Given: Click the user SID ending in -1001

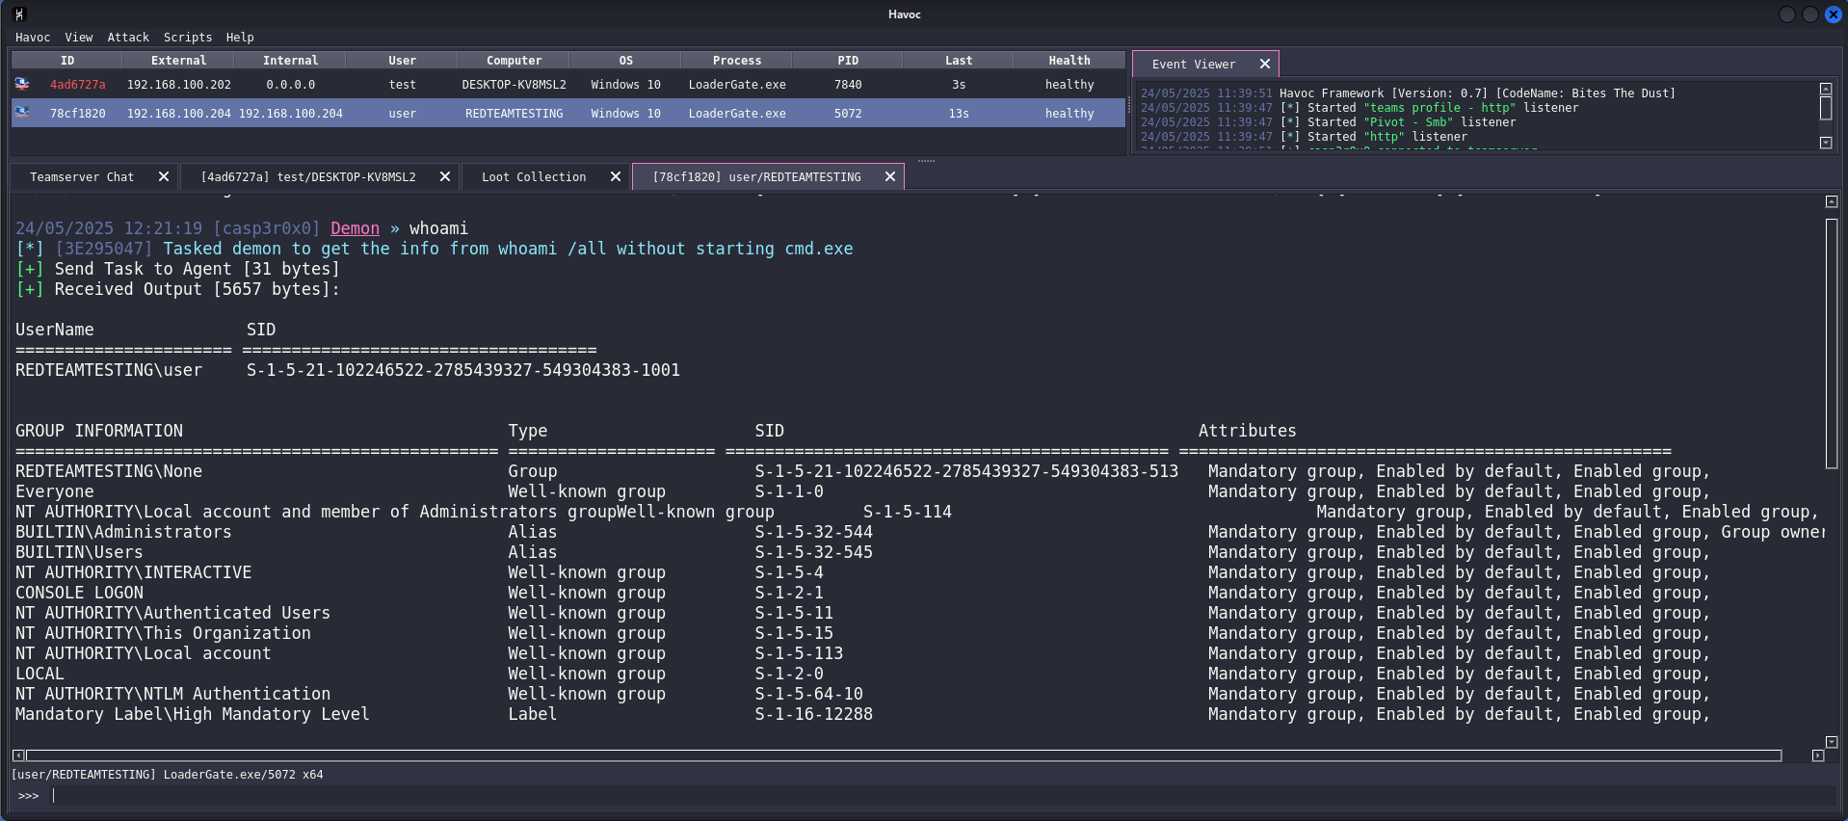Looking at the screenshot, I should (x=463, y=370).
